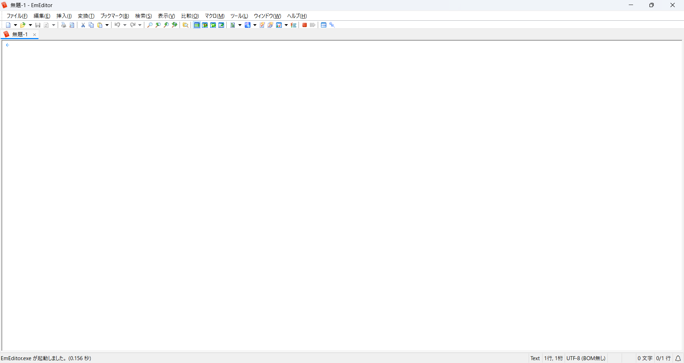Open the ファイル(F) menu

click(x=17, y=16)
